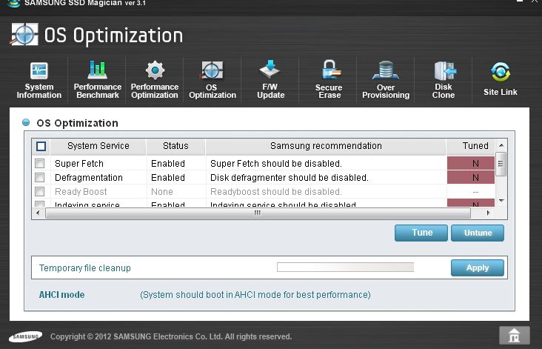The height and width of the screenshot is (349, 542).
Task: Click the home icon button
Action: click(x=514, y=335)
